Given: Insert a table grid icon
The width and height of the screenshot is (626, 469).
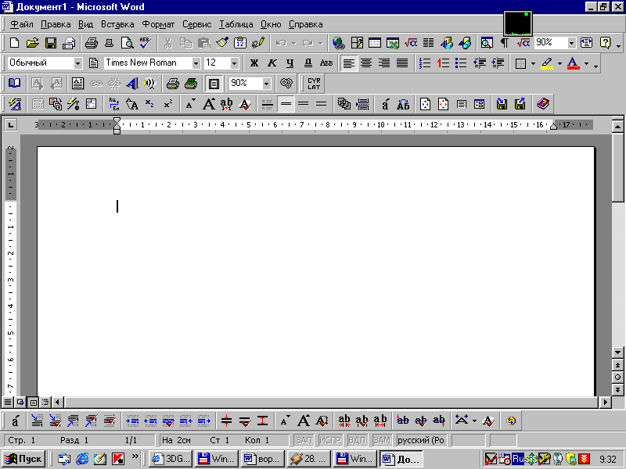Looking at the screenshot, I should pos(375,43).
